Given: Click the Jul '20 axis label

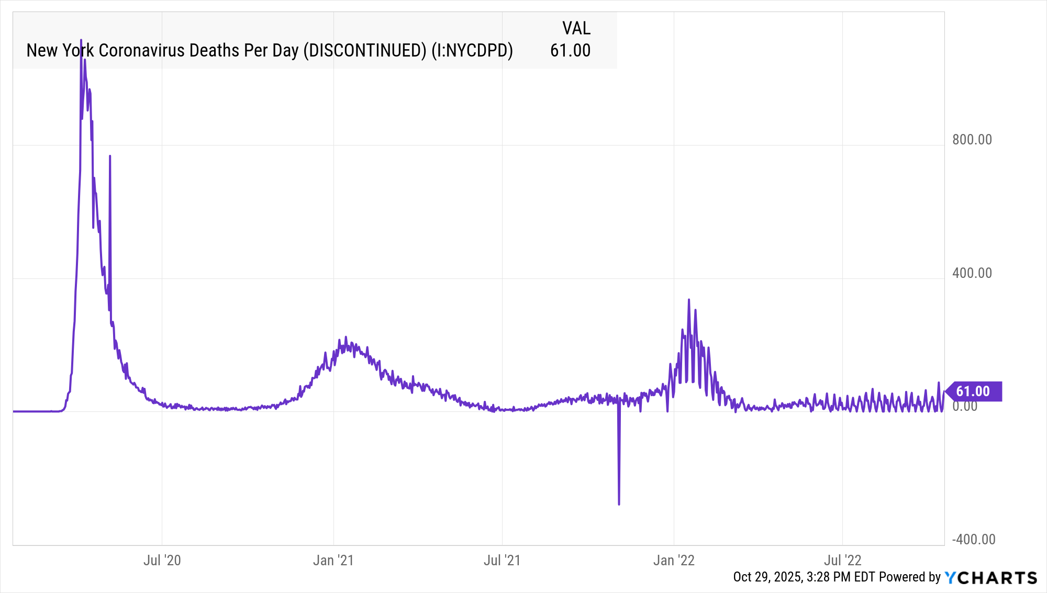Looking at the screenshot, I should [x=162, y=561].
